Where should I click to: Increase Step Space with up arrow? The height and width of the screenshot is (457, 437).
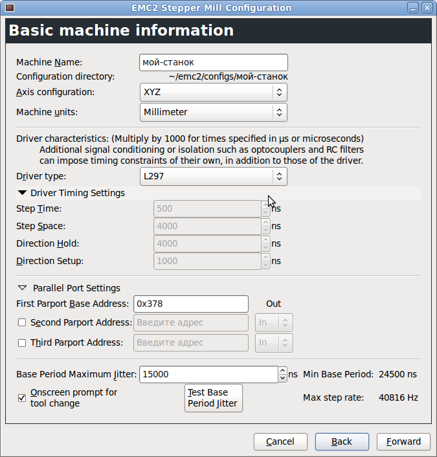point(265,222)
